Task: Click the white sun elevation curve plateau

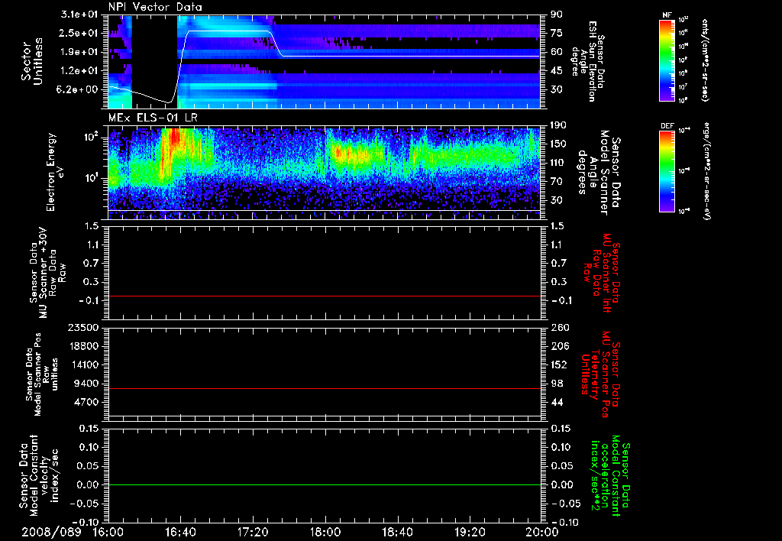Action: pyautogui.click(x=228, y=31)
